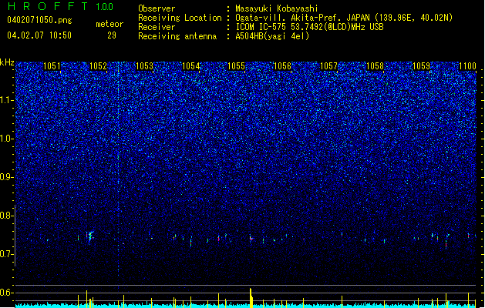Select the filename 0402071050.png
Screen dimensions: 485x308
(39, 20)
